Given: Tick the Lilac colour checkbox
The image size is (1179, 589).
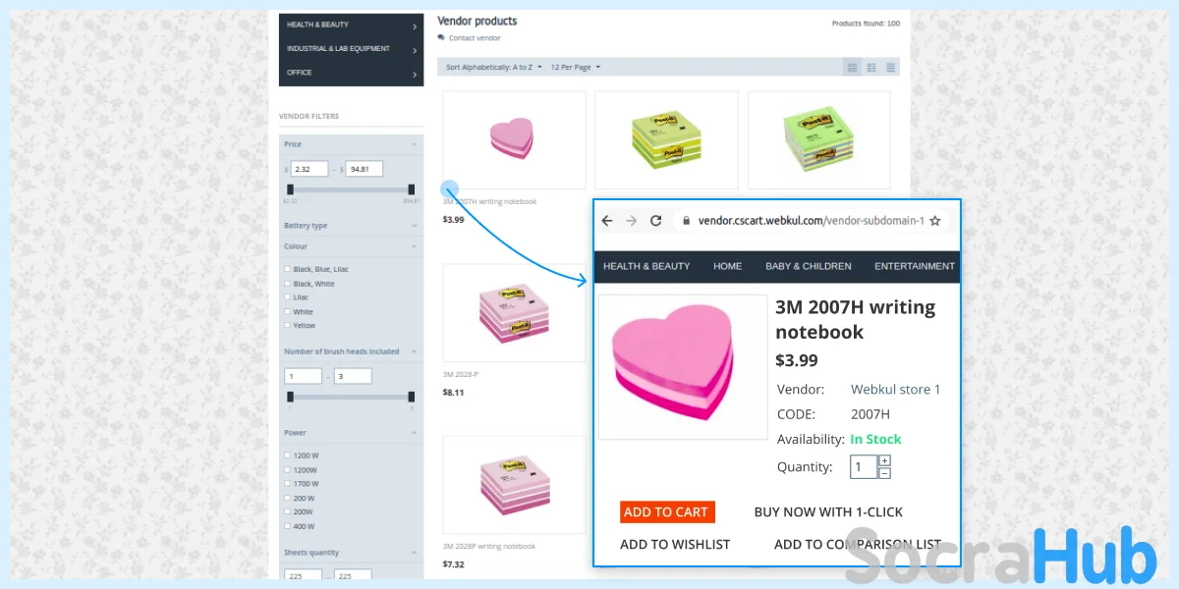Looking at the screenshot, I should (x=287, y=296).
